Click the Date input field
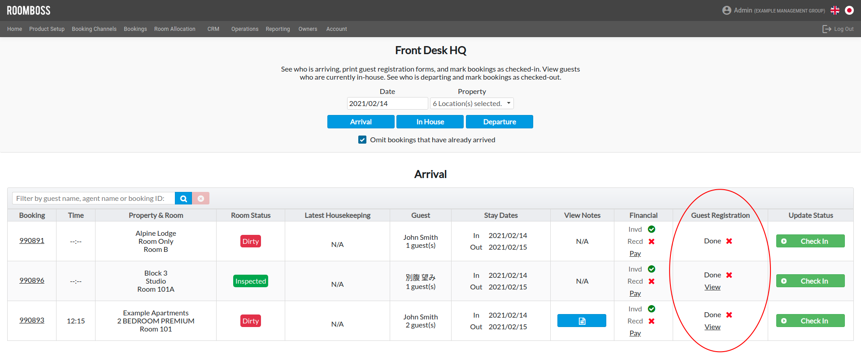The height and width of the screenshot is (357, 861). [x=387, y=104]
